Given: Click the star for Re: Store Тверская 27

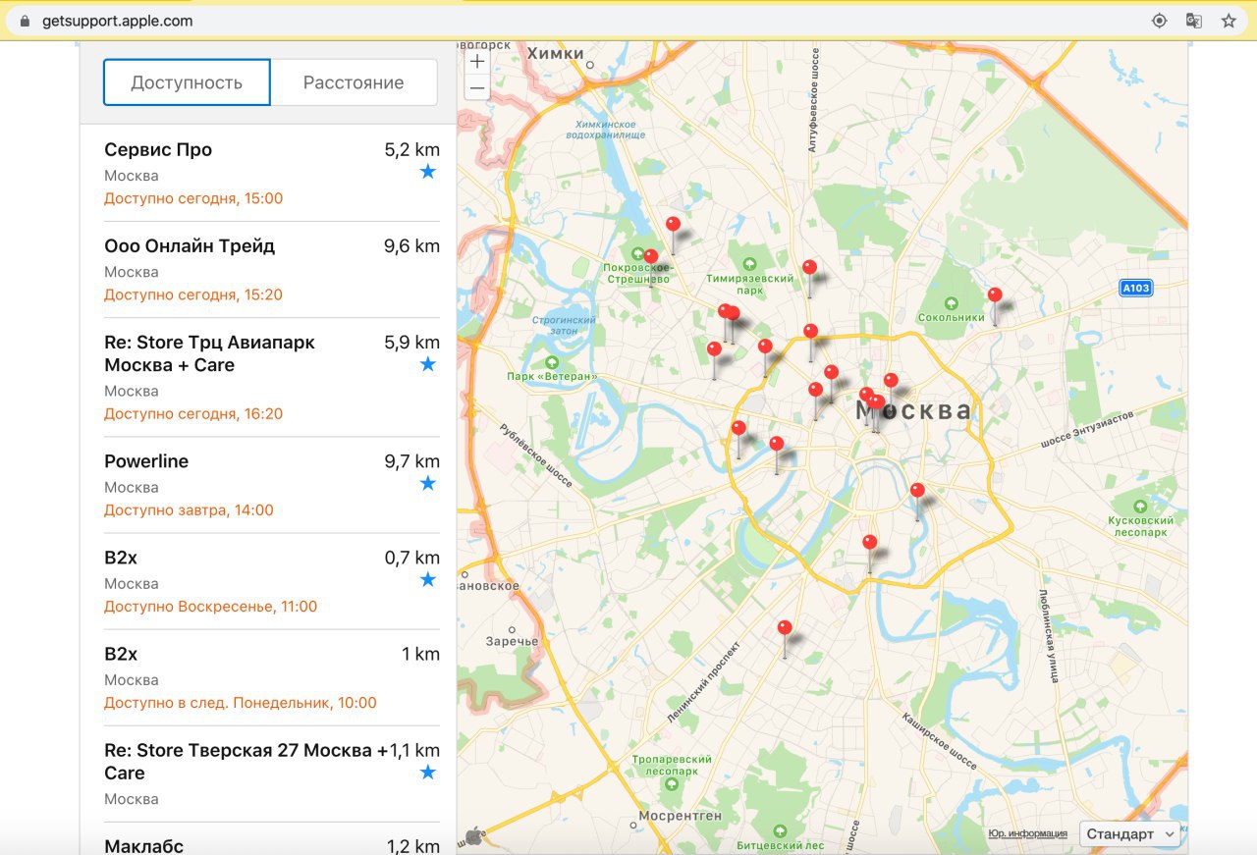Looking at the screenshot, I should click(428, 773).
